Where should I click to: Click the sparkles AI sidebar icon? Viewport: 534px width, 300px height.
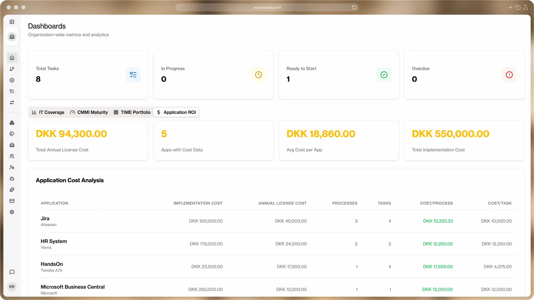12,190
